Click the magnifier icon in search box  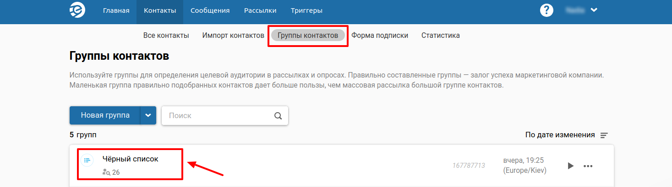278,115
